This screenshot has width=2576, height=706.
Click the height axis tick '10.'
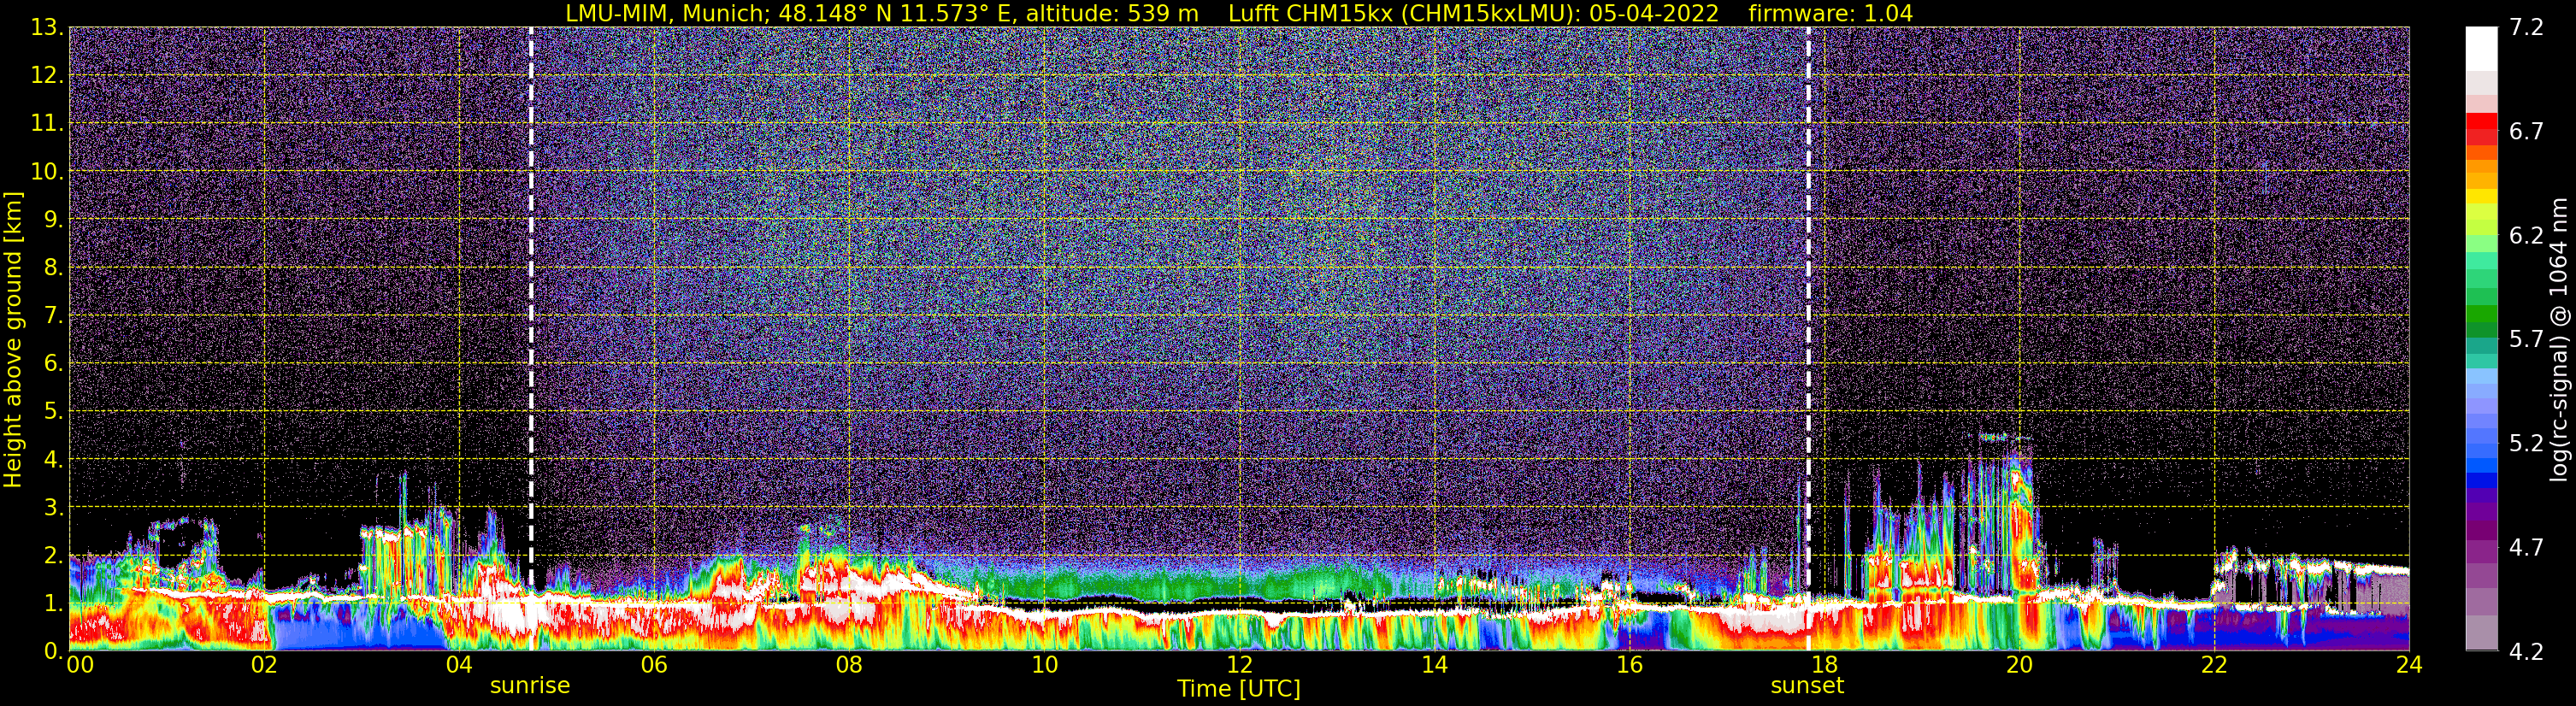coord(47,172)
